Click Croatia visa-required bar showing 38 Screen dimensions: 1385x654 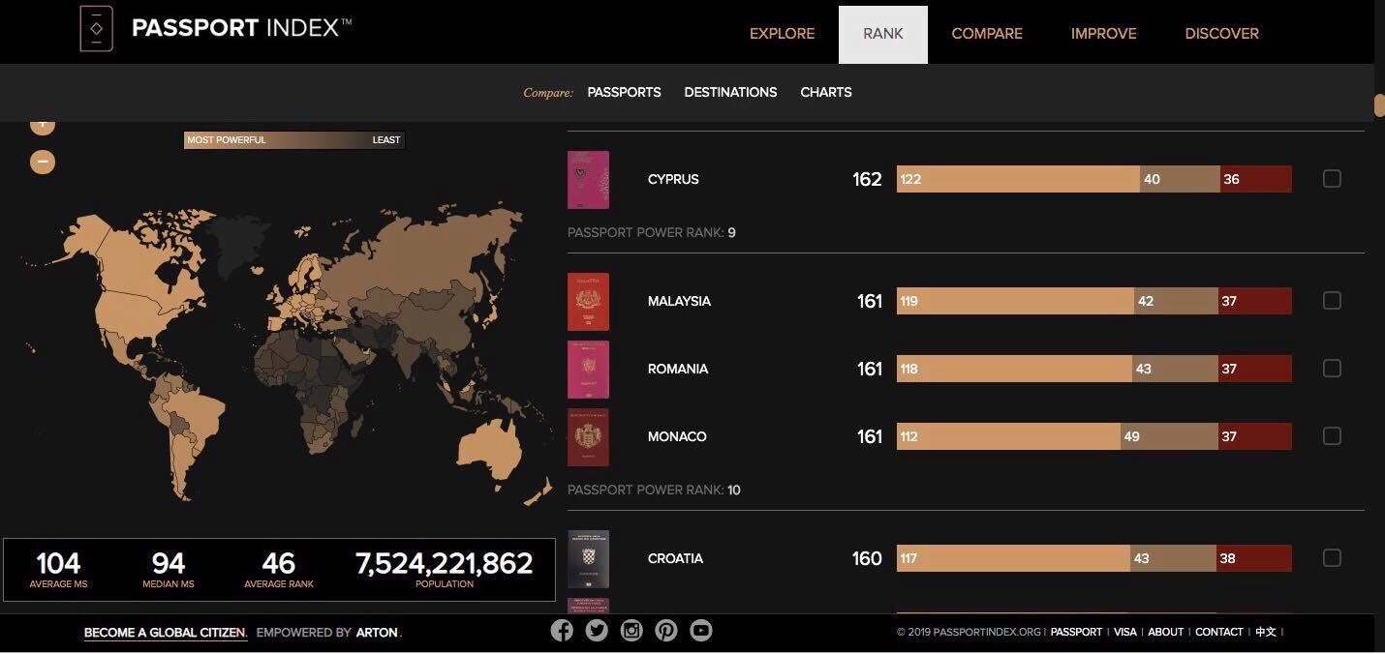coord(1254,558)
